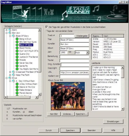Click disc icon of Blaze Of Glory album
Image resolution: width=129 pixels, height=136 pixels.
(13, 36)
